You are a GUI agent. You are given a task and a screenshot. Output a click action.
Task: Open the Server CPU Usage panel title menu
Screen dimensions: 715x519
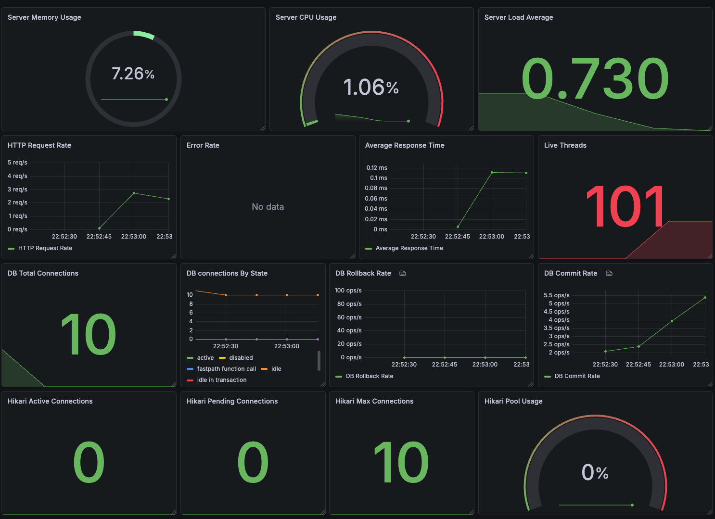(x=306, y=17)
